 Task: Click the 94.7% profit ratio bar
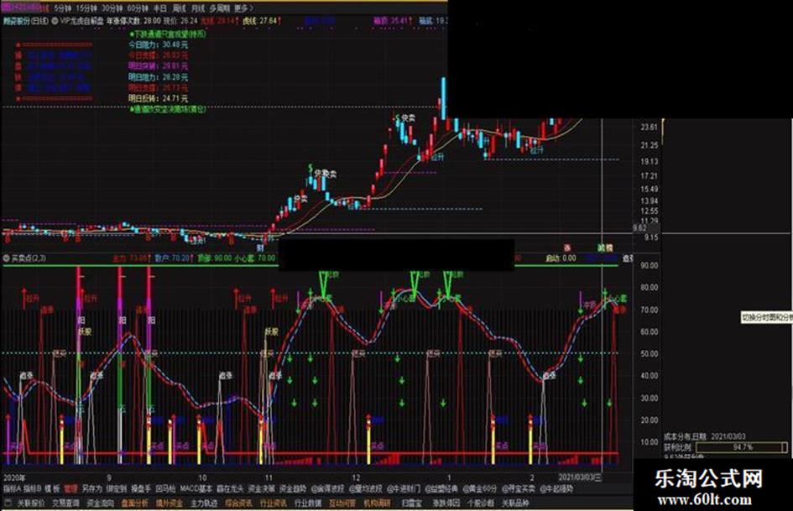[742, 447]
